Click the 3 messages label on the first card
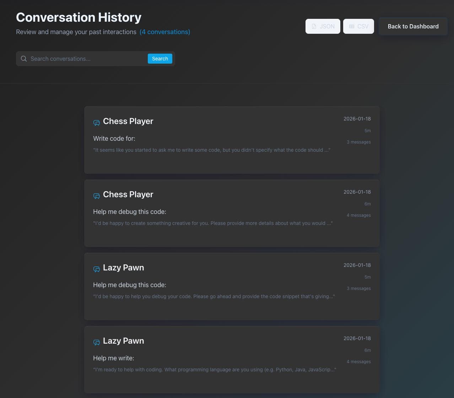 (x=359, y=142)
